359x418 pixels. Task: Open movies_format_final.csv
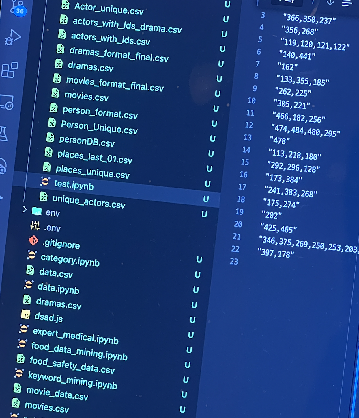tap(115, 84)
